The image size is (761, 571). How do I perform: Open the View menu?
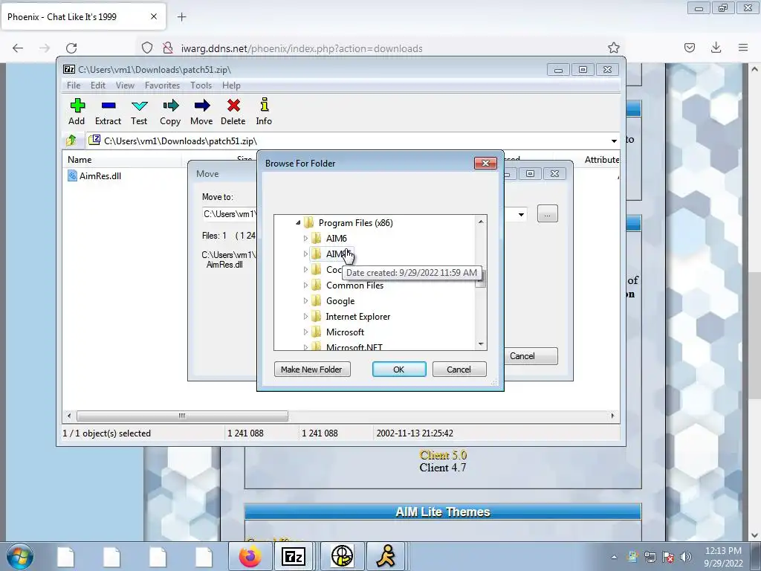click(125, 86)
